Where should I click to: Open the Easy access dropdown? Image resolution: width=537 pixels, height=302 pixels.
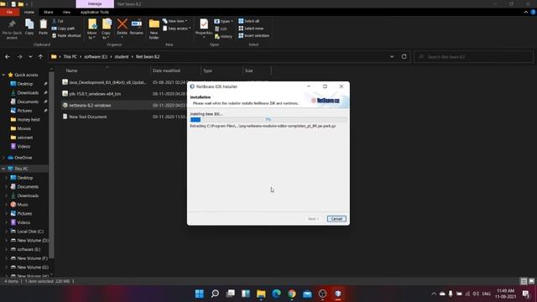tap(177, 29)
